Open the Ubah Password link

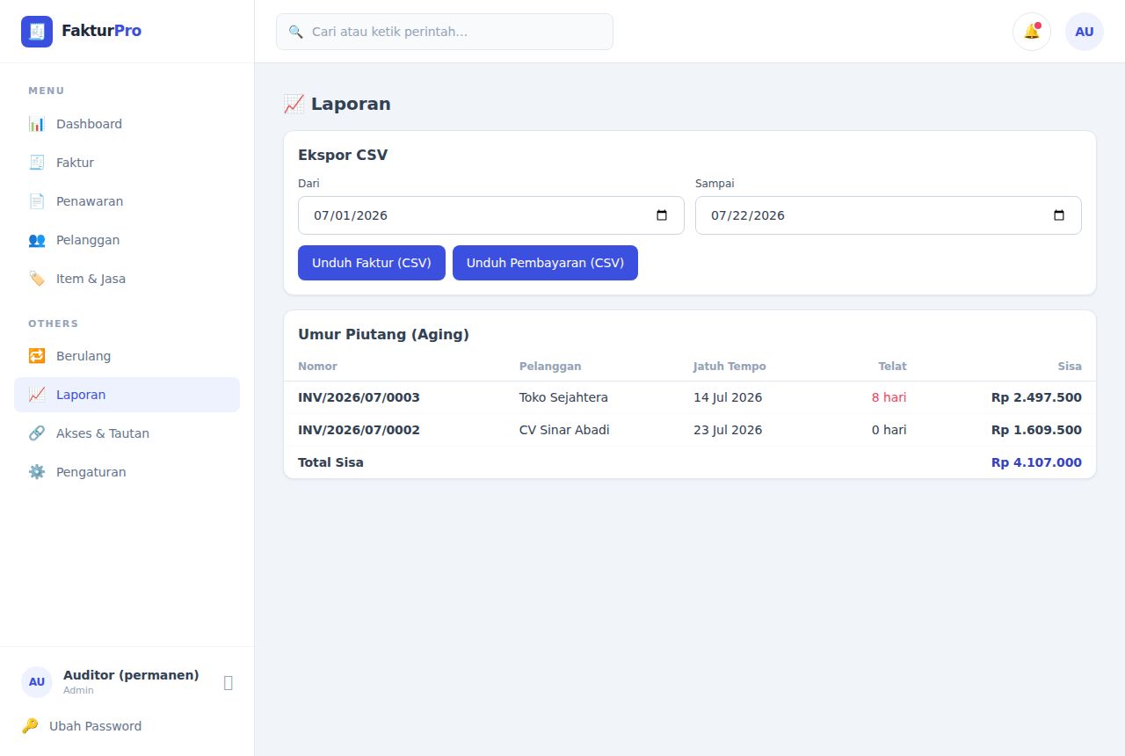(95, 726)
